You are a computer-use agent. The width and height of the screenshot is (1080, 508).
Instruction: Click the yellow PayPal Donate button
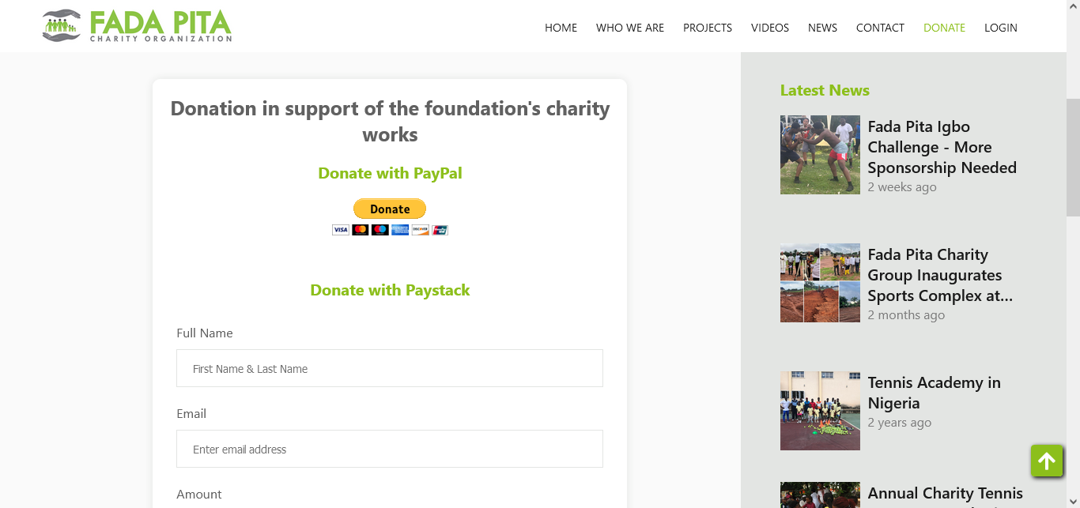click(390, 209)
